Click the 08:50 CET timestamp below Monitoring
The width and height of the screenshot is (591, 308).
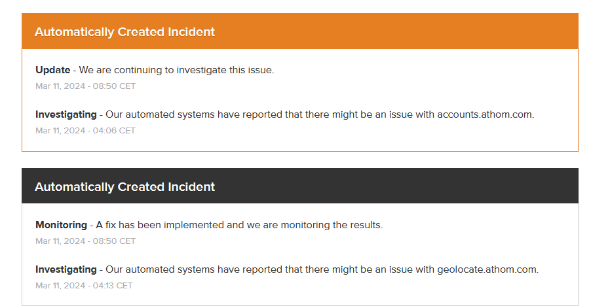pos(85,241)
